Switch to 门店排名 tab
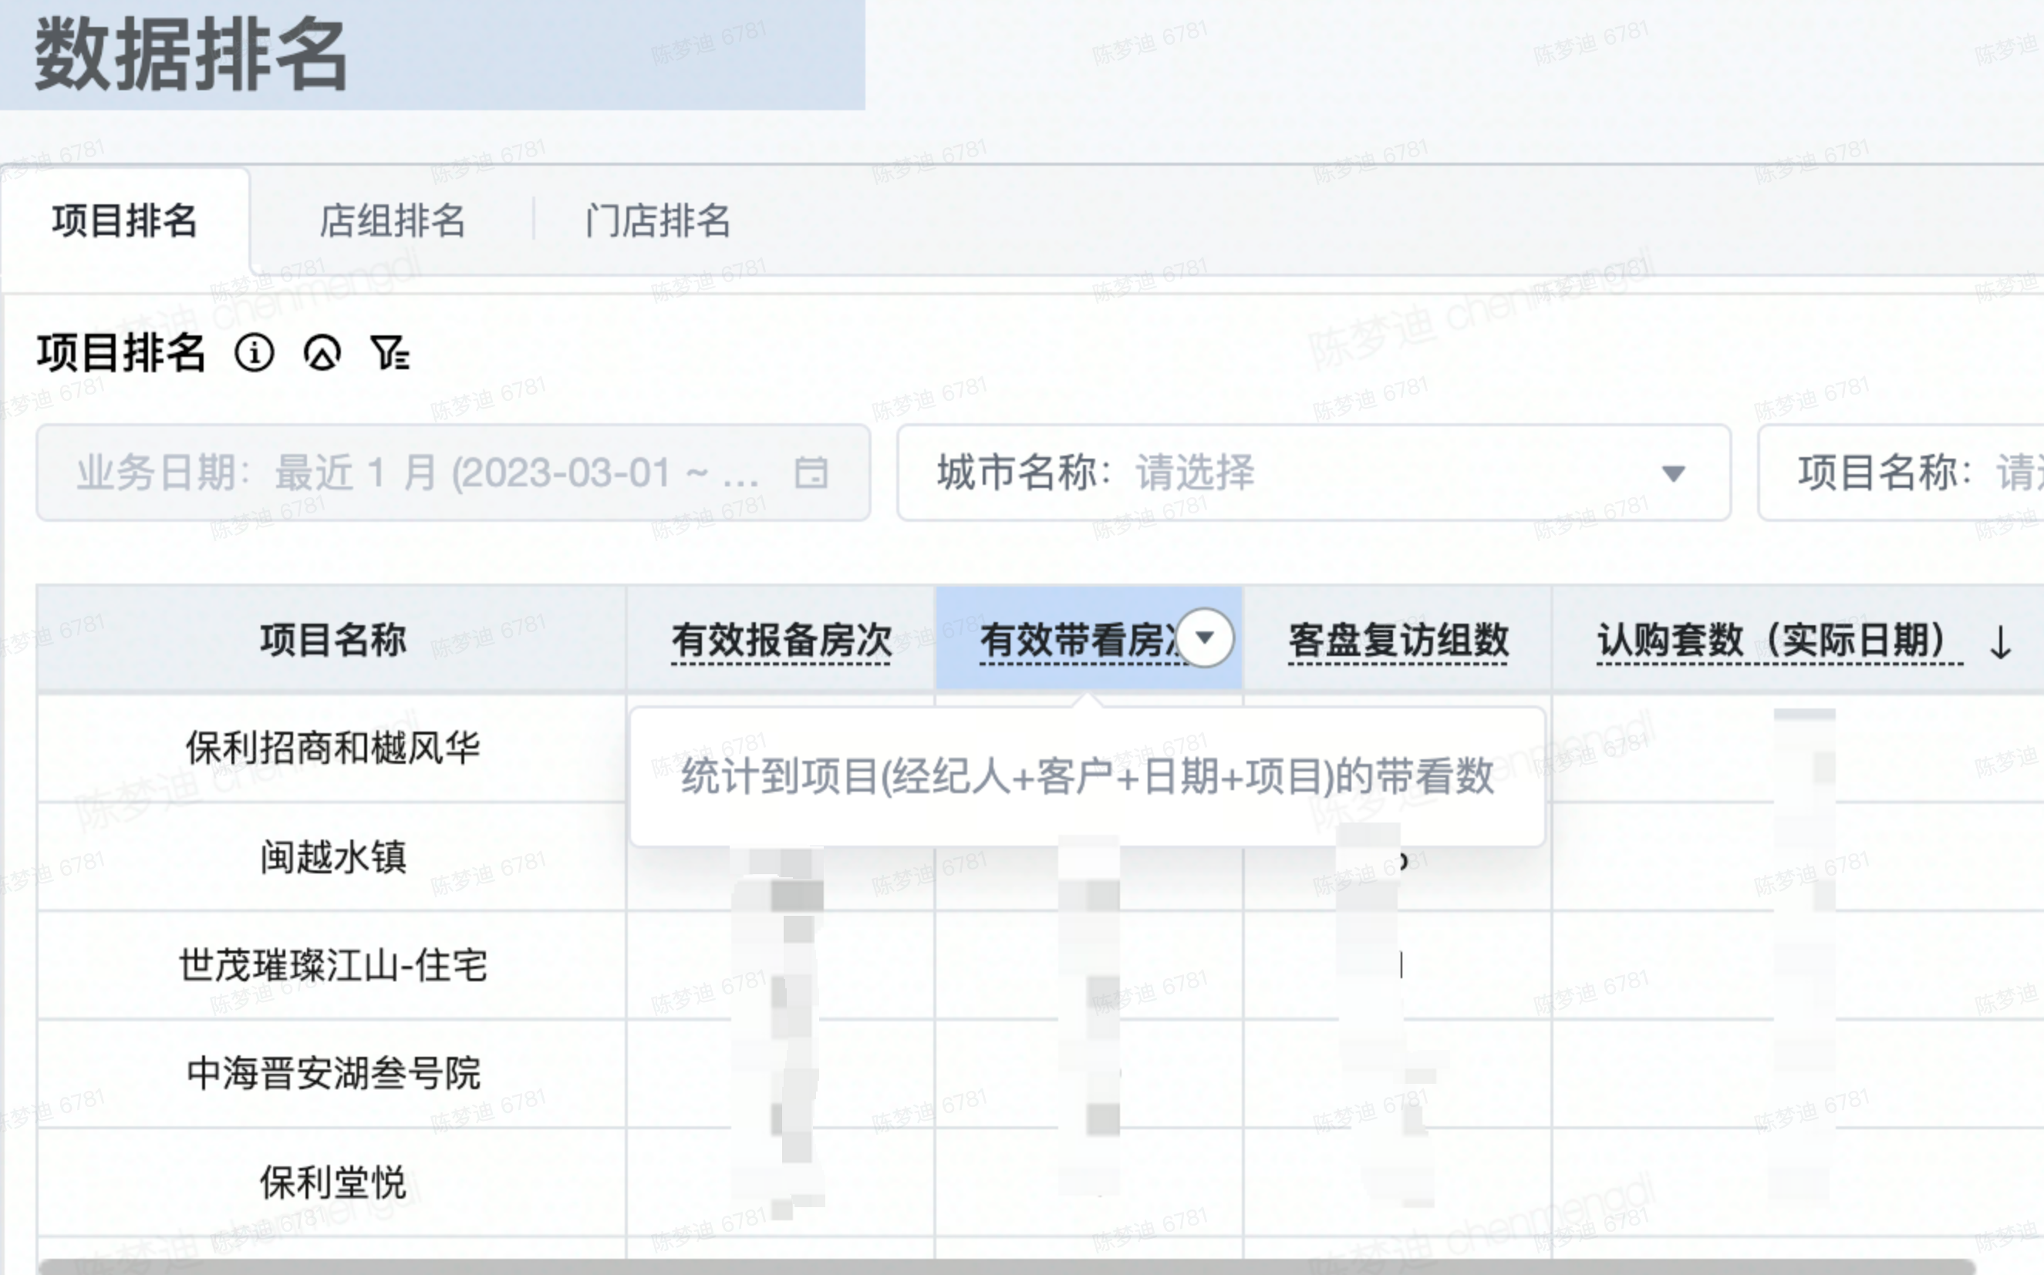This screenshot has height=1275, width=2044. tap(657, 221)
